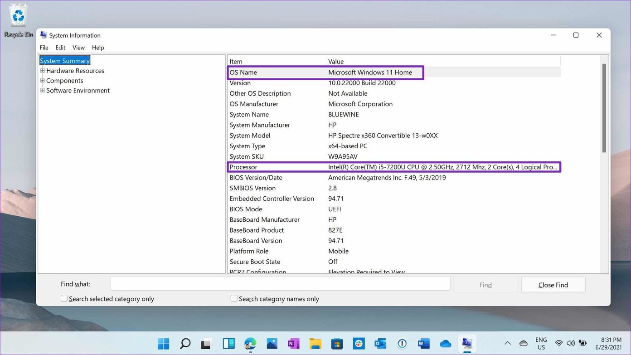631x355 pixels.
Task: Select System Name BLUEWINE row
Action: tap(394, 114)
